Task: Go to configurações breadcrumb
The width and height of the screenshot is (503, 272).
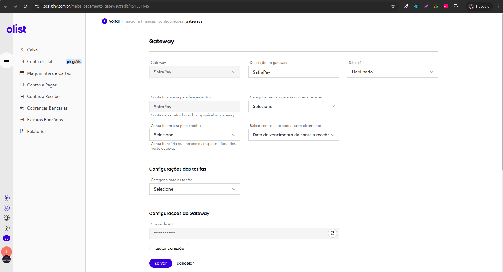Action: 171,21
